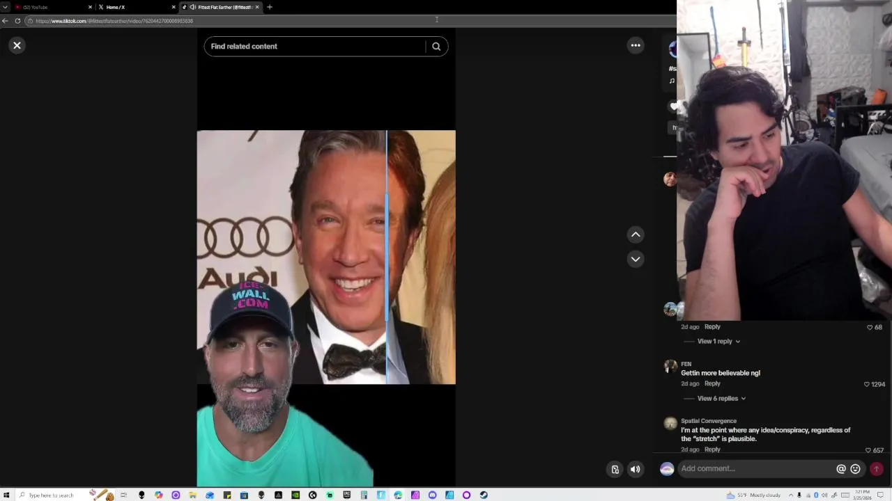Close the TikTok video viewer
Viewport: 892px width, 501px height.
(x=17, y=45)
